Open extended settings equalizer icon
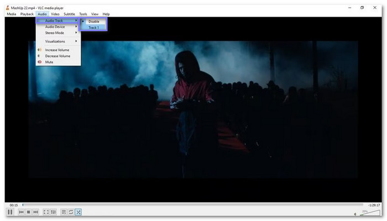The height and width of the screenshot is (221, 387). pyautogui.click(x=53, y=212)
